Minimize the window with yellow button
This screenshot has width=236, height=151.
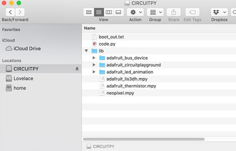[11, 3]
